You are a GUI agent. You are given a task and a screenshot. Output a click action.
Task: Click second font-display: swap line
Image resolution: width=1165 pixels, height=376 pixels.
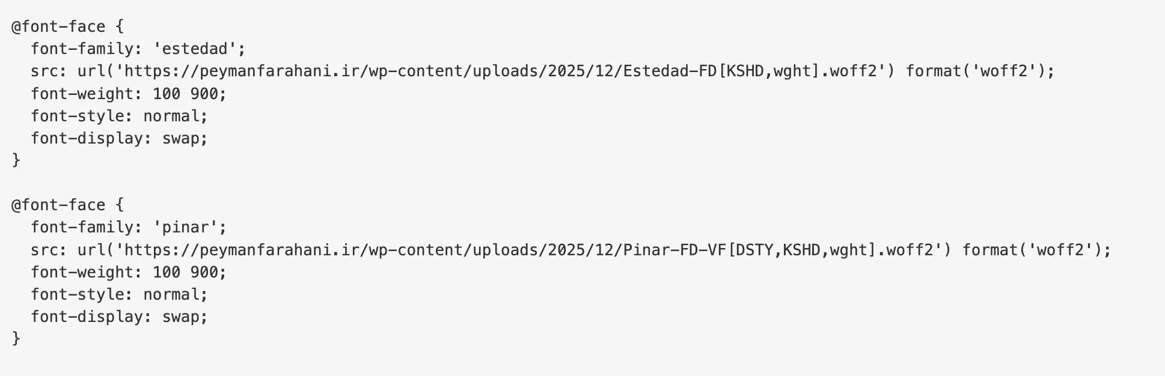118,317
